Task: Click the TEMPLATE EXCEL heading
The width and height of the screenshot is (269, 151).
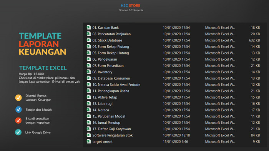Action: click(43, 68)
